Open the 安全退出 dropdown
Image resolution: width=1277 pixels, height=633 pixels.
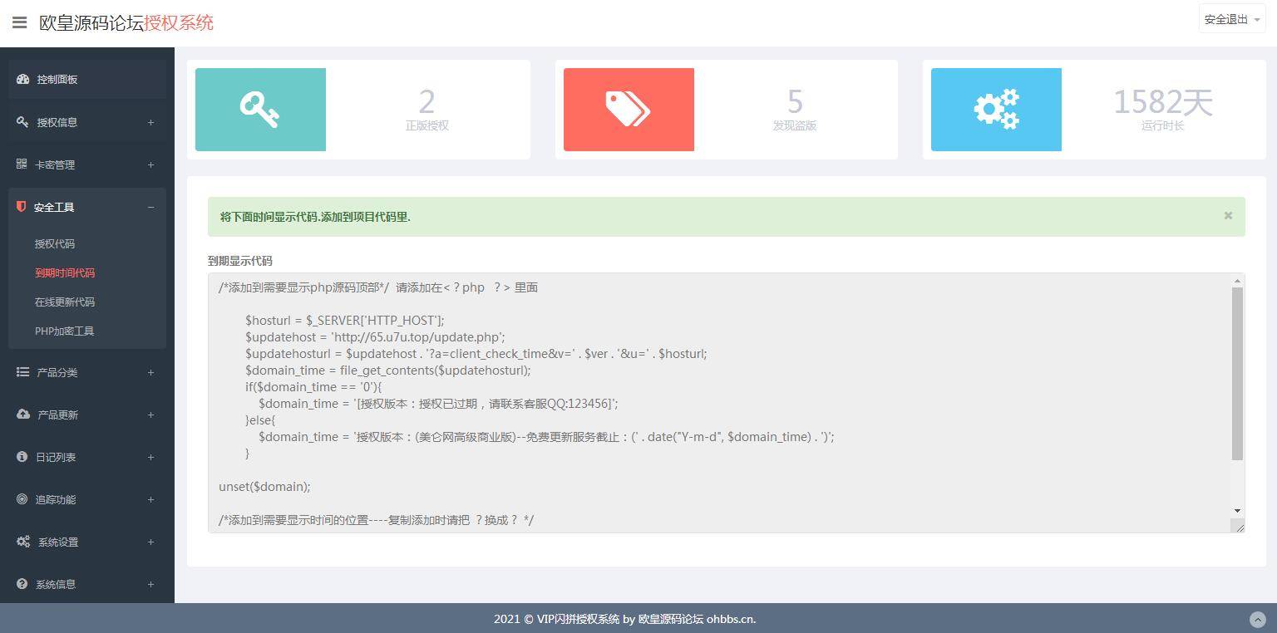pyautogui.click(x=1231, y=18)
